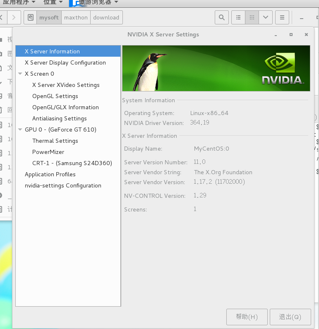The image size is (319, 329).
Task: Click the Linux-x86_64 operating system value
Action: coord(209,113)
